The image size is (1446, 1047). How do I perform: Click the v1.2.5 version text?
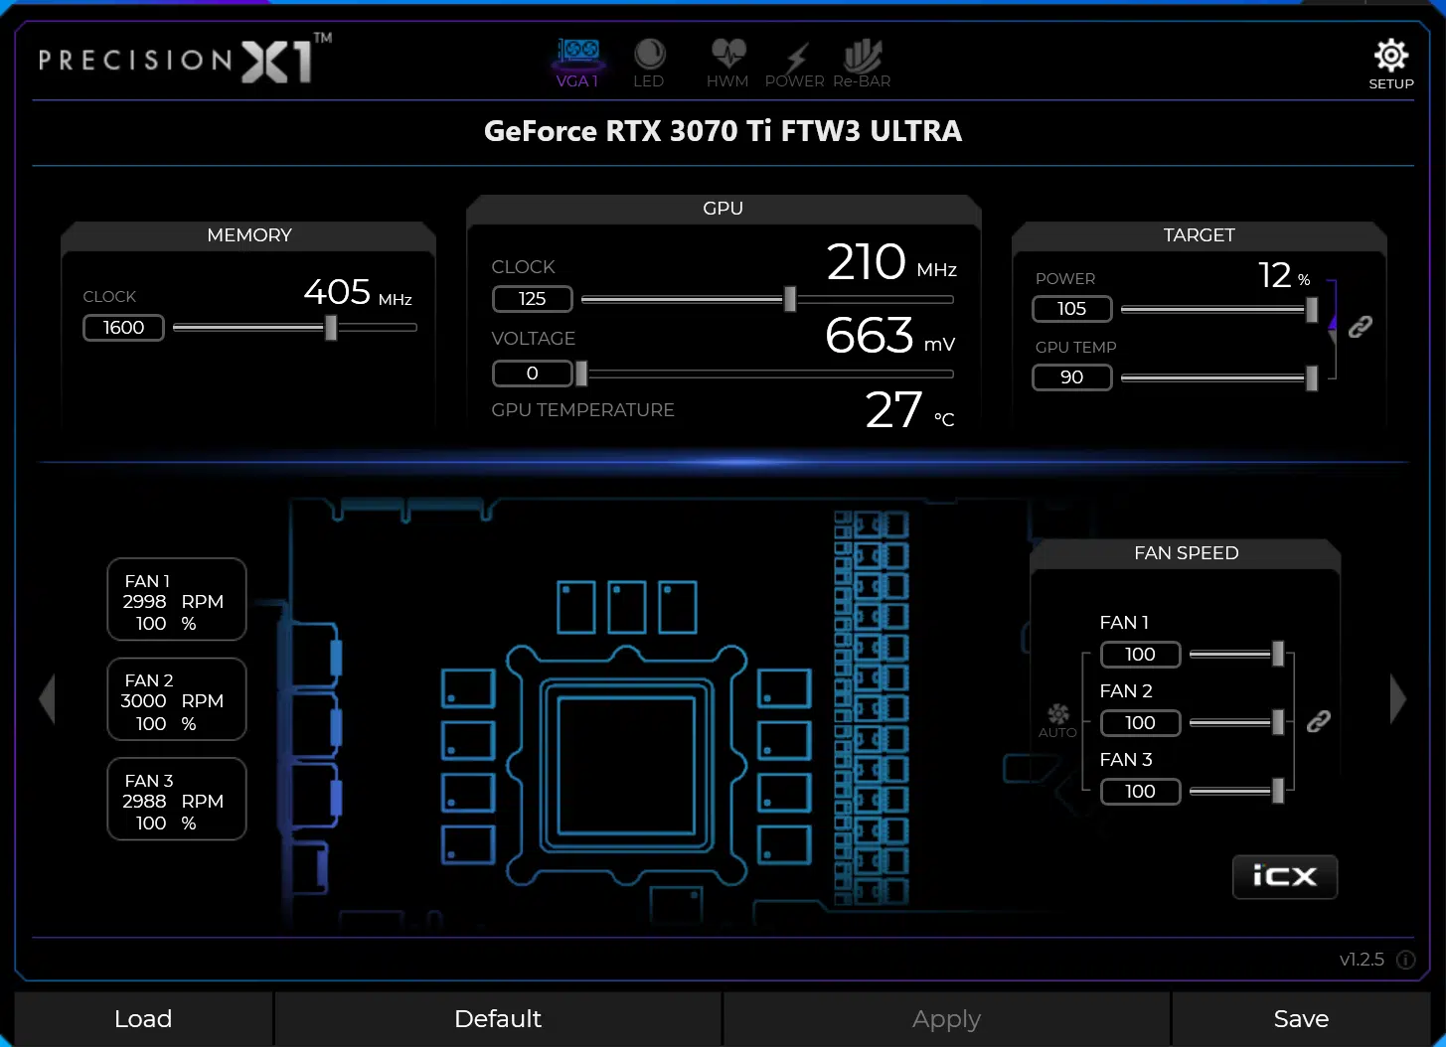pyautogui.click(x=1362, y=960)
